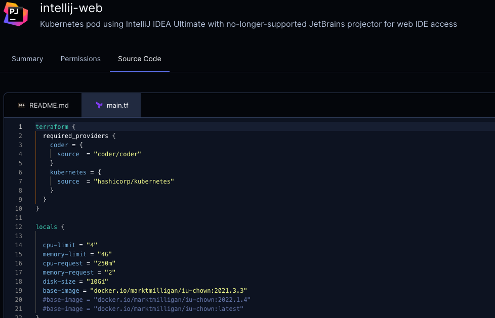
Task: Click the Terraform icon on main.tf tab
Action: coord(99,105)
